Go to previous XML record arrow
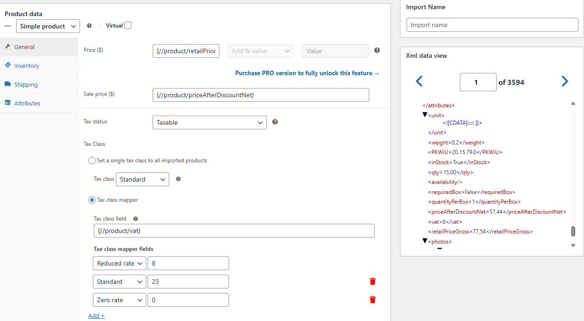Screen dimensions: 584x321 point(419,82)
